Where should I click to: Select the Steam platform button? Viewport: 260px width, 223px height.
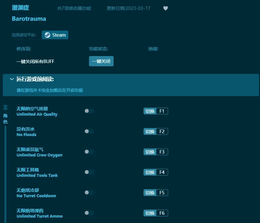pyautogui.click(x=55, y=35)
